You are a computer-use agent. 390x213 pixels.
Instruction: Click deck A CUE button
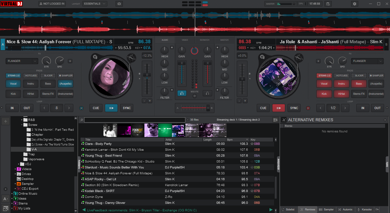click(96, 108)
